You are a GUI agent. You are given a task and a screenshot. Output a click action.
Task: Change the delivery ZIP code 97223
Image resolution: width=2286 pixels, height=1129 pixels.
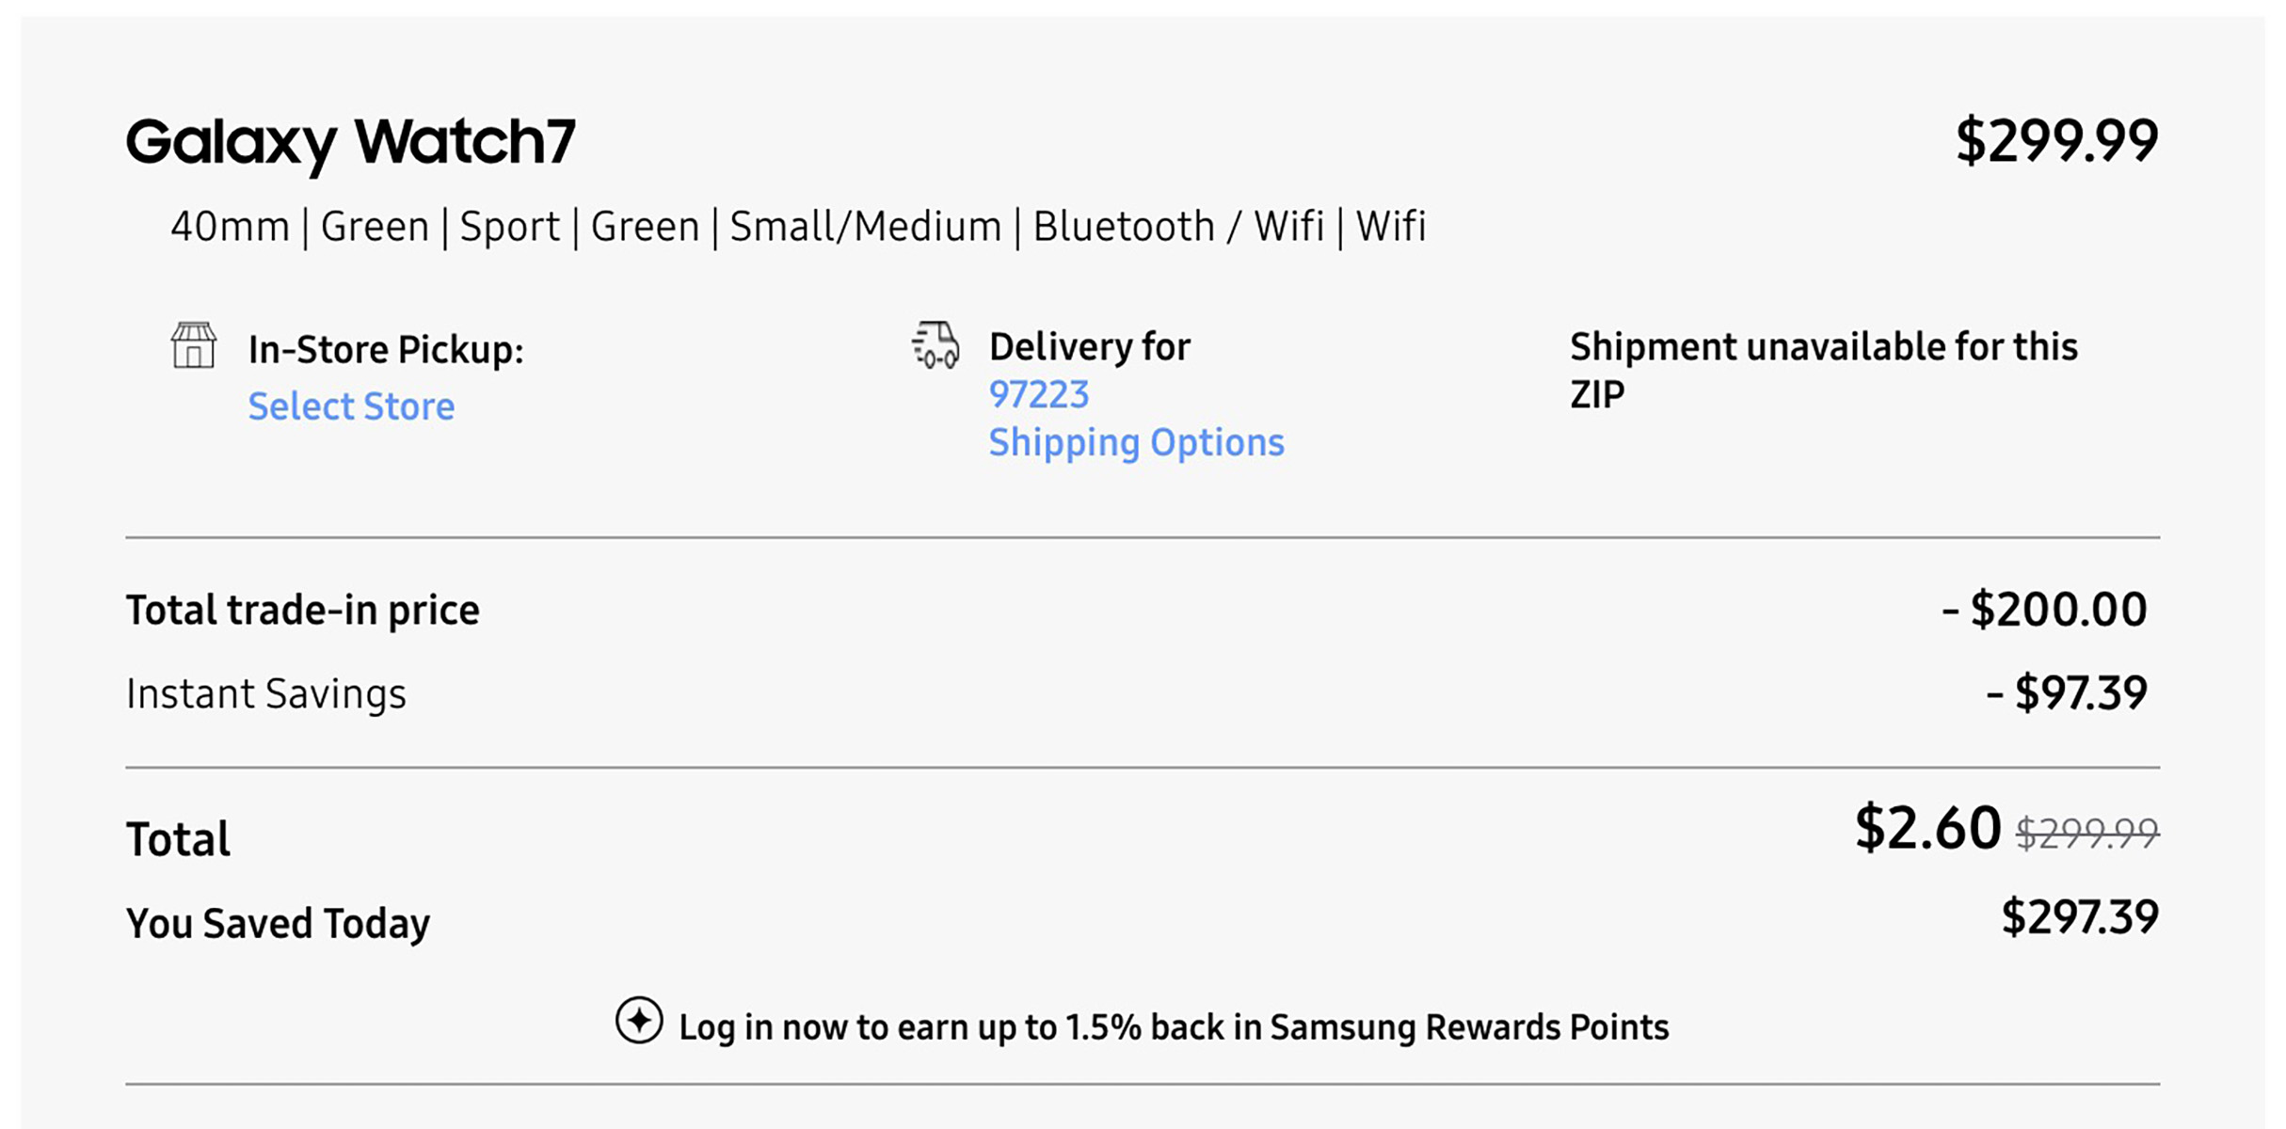[1038, 394]
